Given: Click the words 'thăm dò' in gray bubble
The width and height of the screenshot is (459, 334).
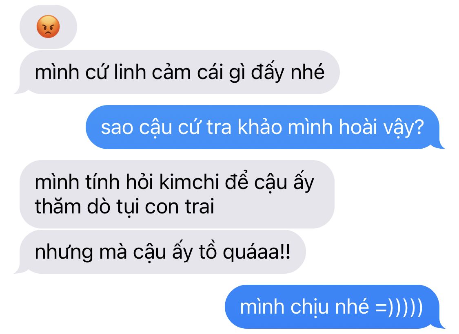Looking at the screenshot, I should pos(73,206).
